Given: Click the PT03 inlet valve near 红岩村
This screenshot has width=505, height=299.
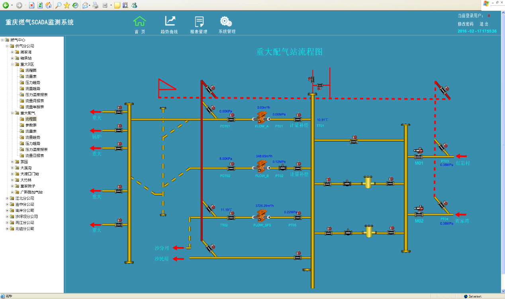Looking at the screenshot, I should pyautogui.click(x=442, y=147).
